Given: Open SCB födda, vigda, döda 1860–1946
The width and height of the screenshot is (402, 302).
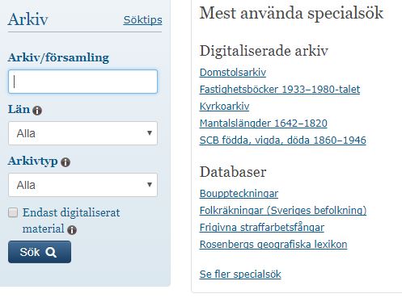Looking at the screenshot, I should tap(282, 141).
